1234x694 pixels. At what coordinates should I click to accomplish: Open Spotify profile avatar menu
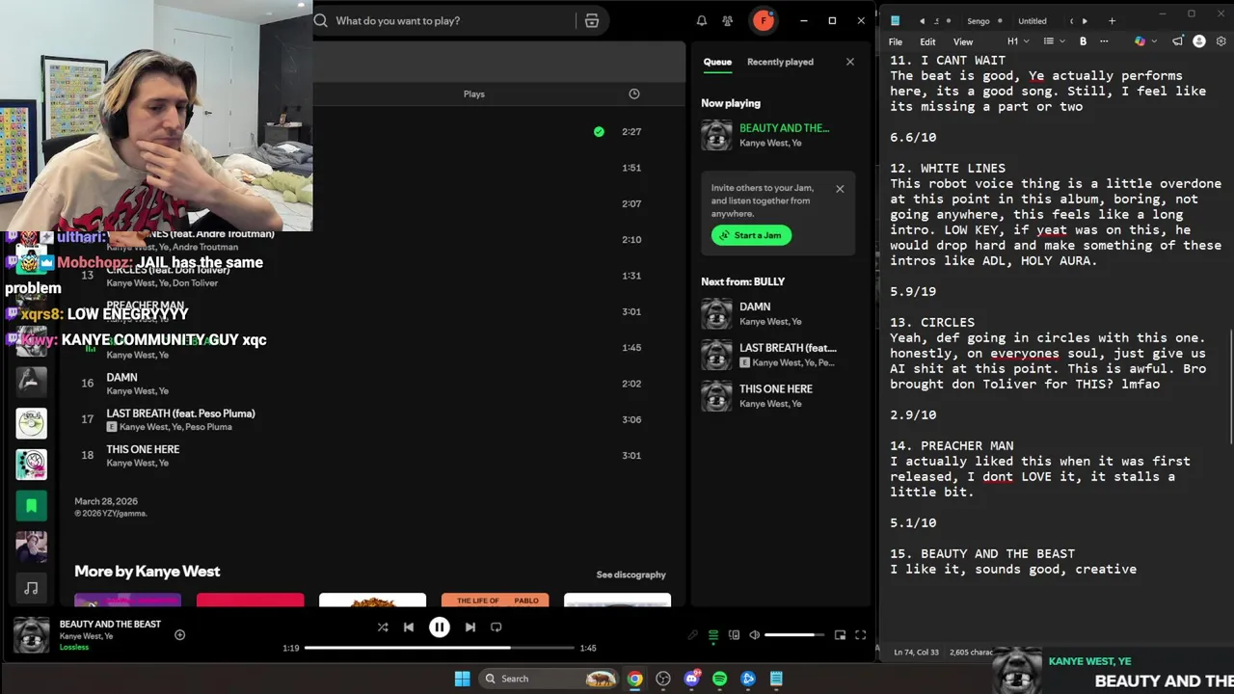(x=764, y=20)
